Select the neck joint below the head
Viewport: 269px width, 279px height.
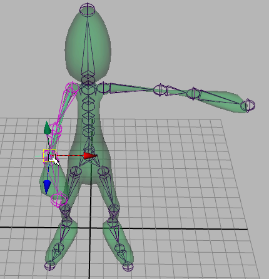click(x=88, y=80)
